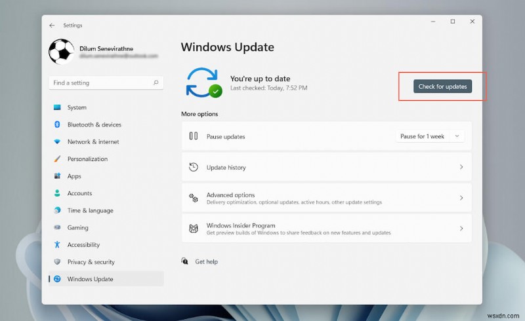525x321 pixels.
Task: Close the Settings window
Action: click(x=472, y=22)
